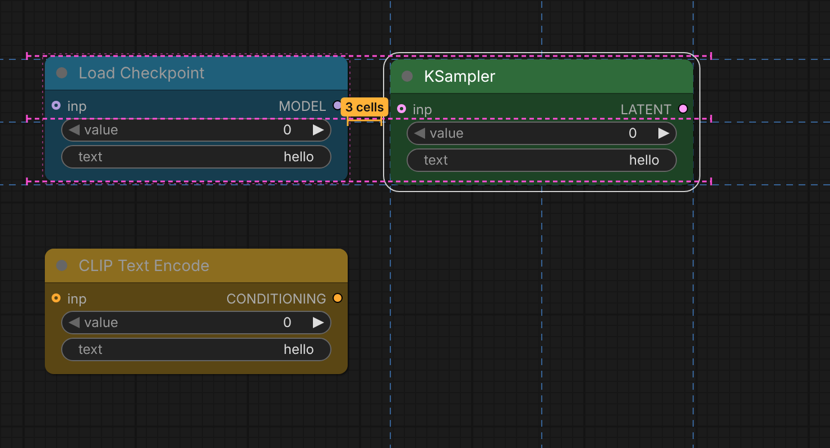Click the CONDITIONING output label

tap(276, 298)
